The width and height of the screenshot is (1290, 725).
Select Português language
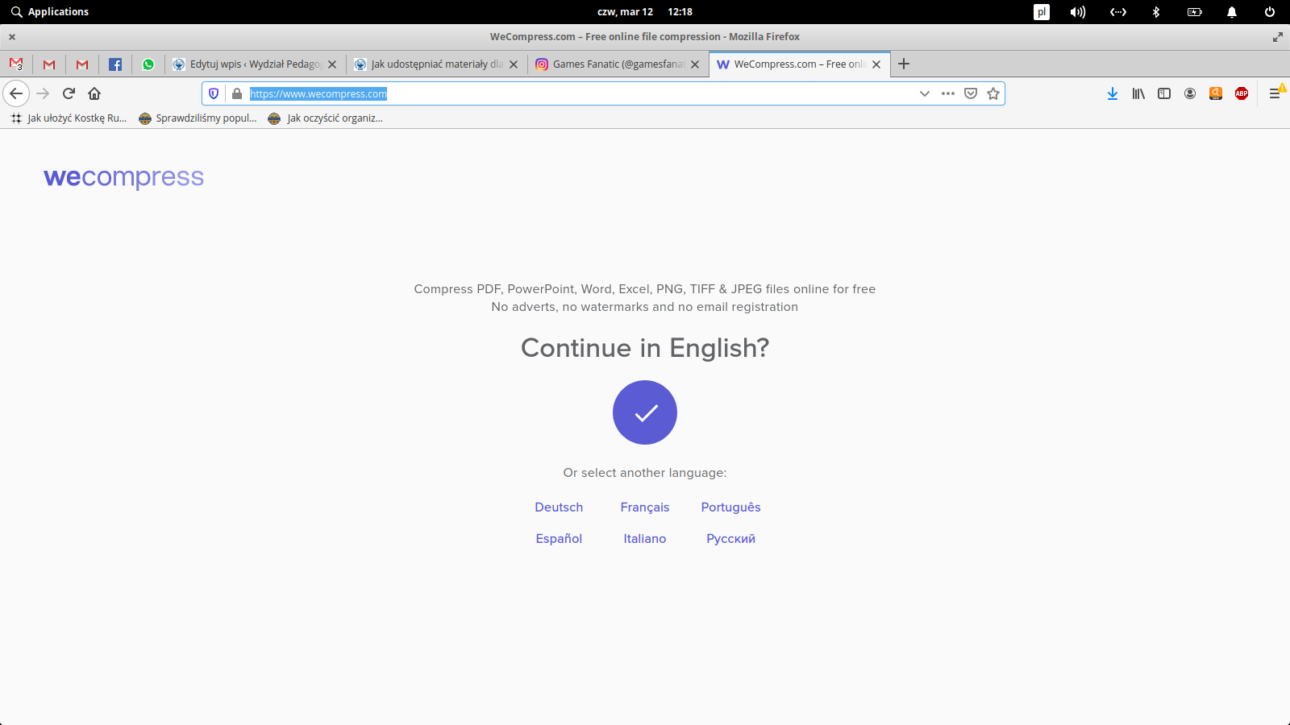pyautogui.click(x=730, y=507)
